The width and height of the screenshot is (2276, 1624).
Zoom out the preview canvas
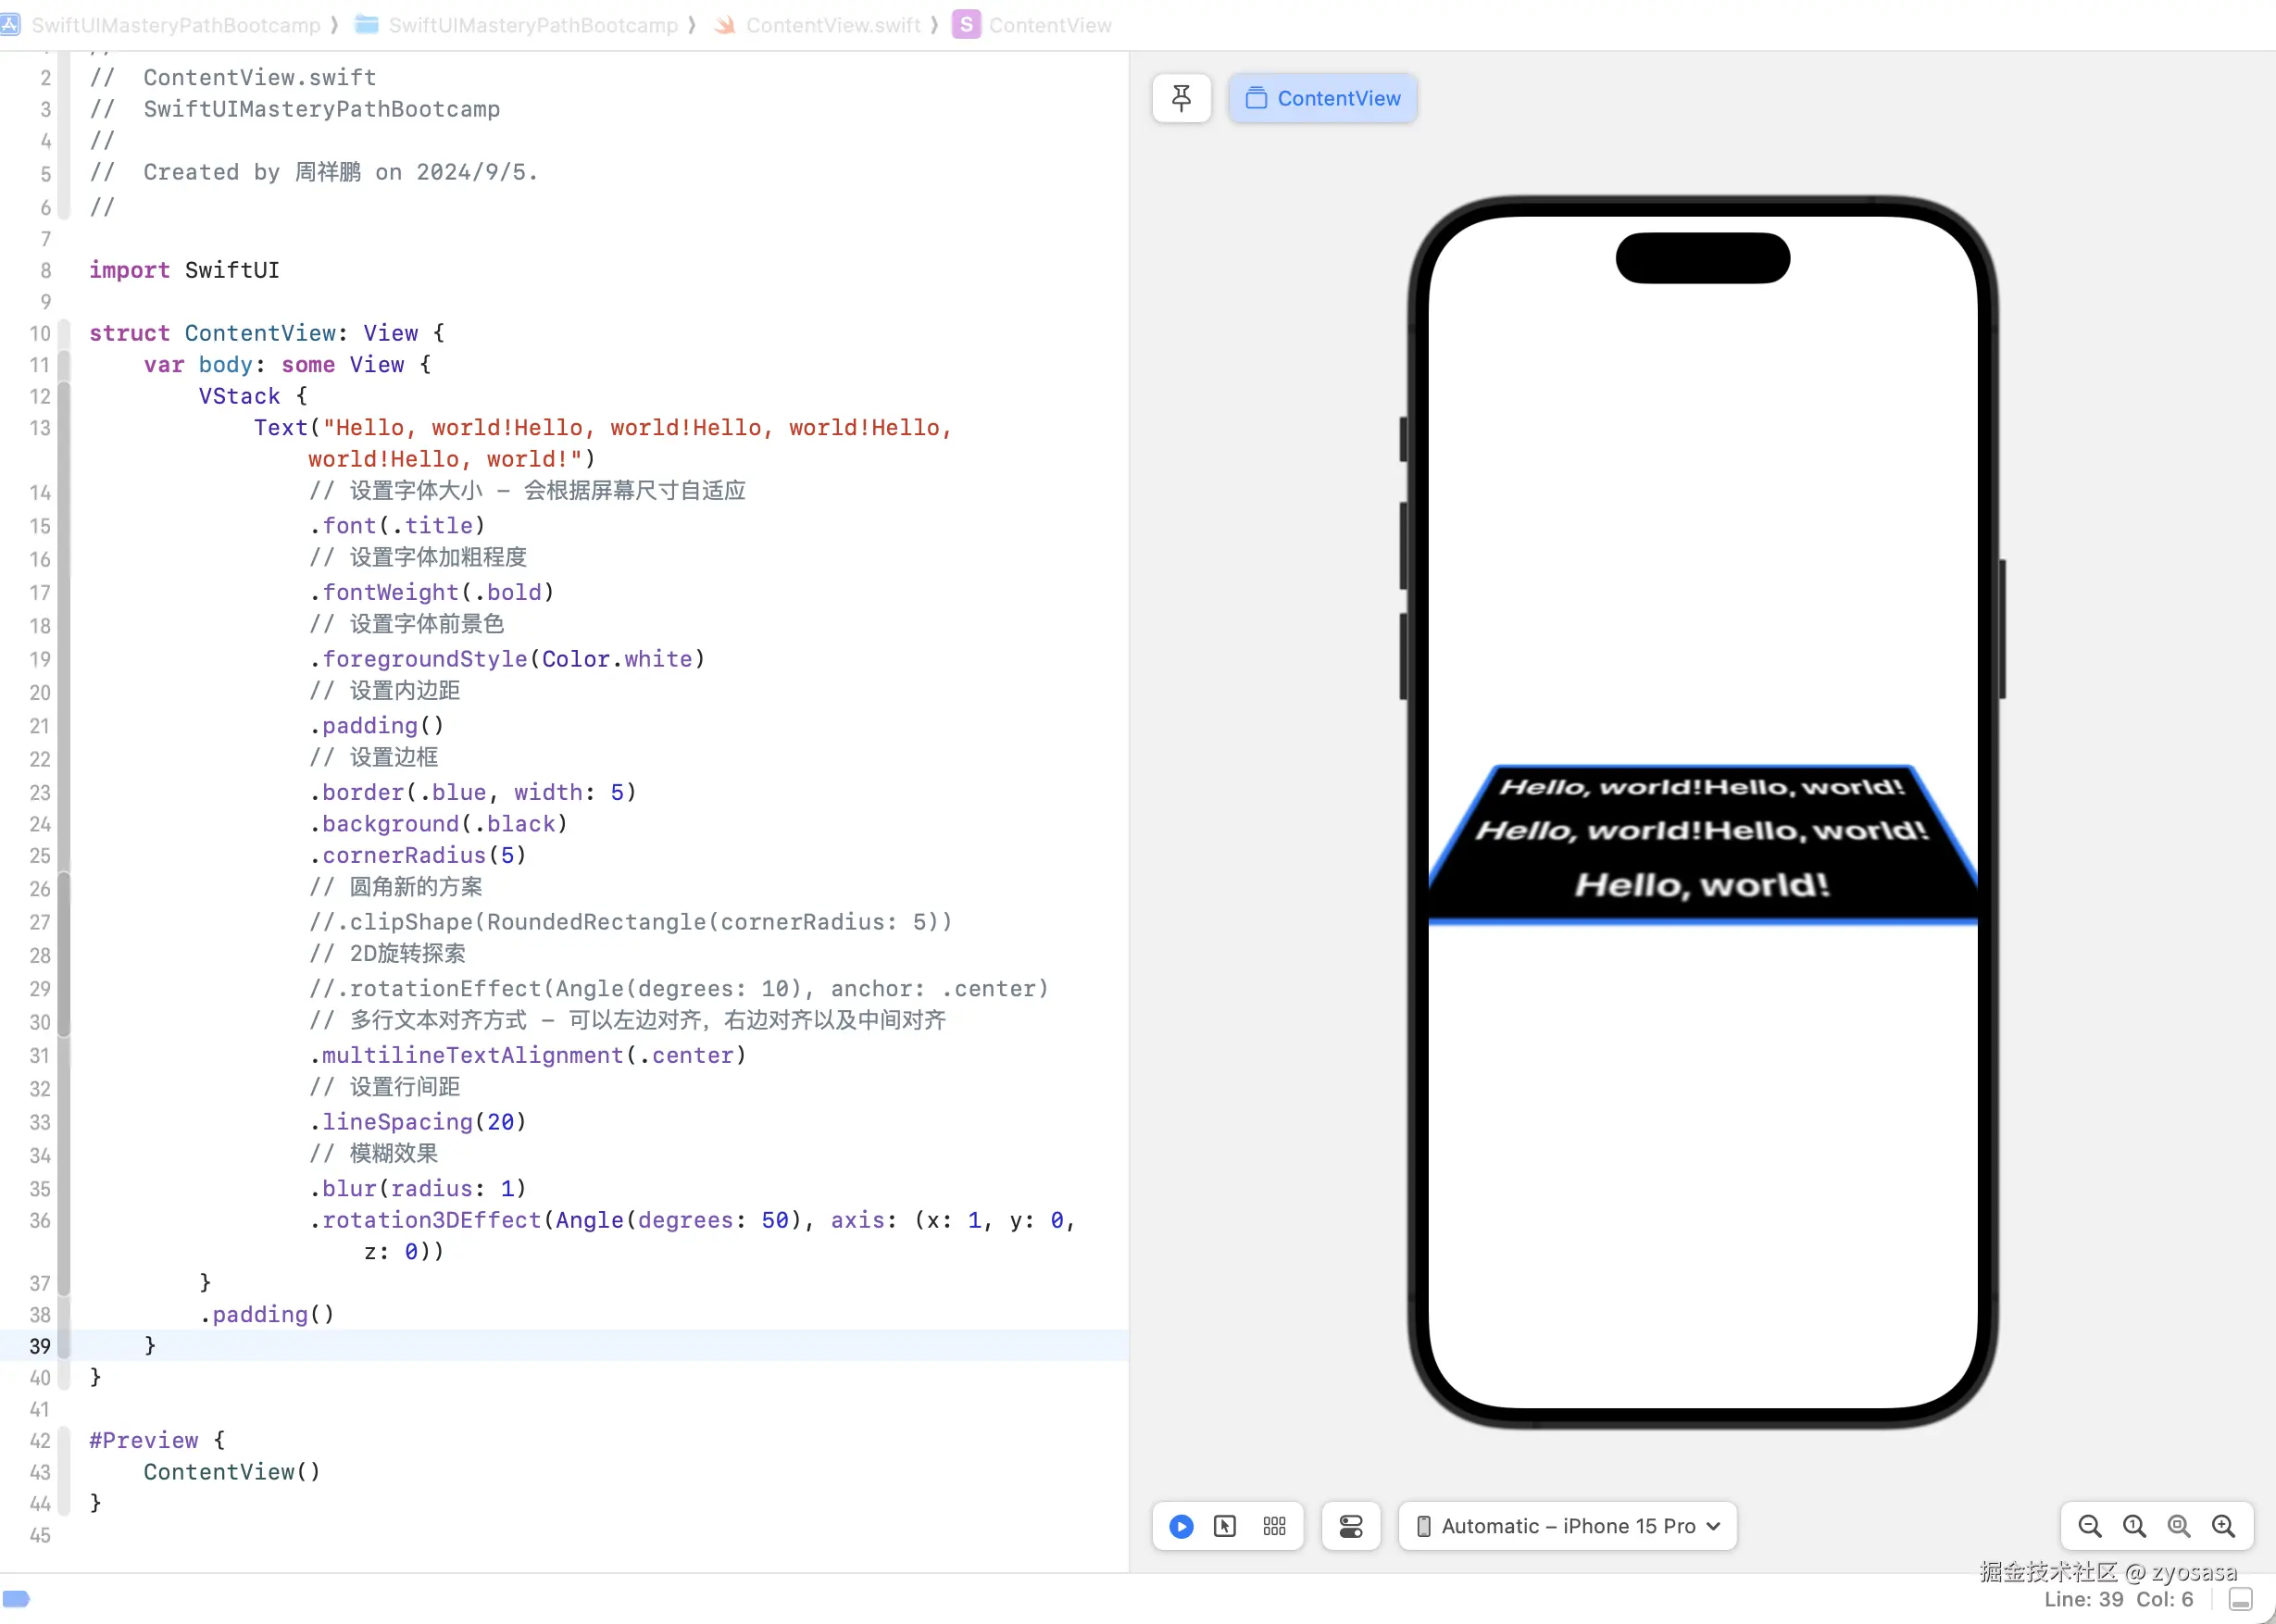(2089, 1526)
